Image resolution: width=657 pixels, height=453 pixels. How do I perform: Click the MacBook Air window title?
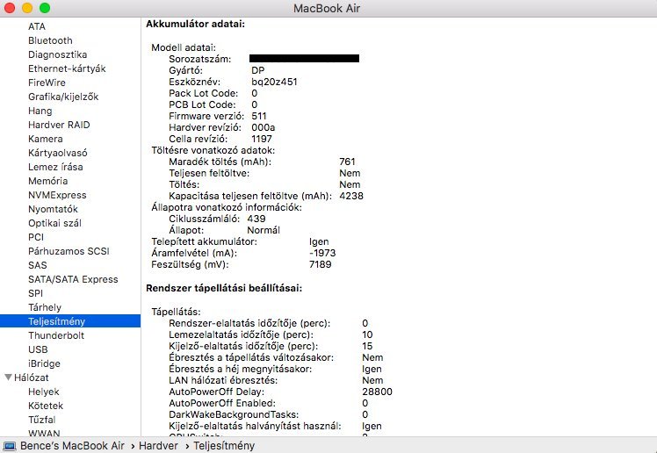327,9
